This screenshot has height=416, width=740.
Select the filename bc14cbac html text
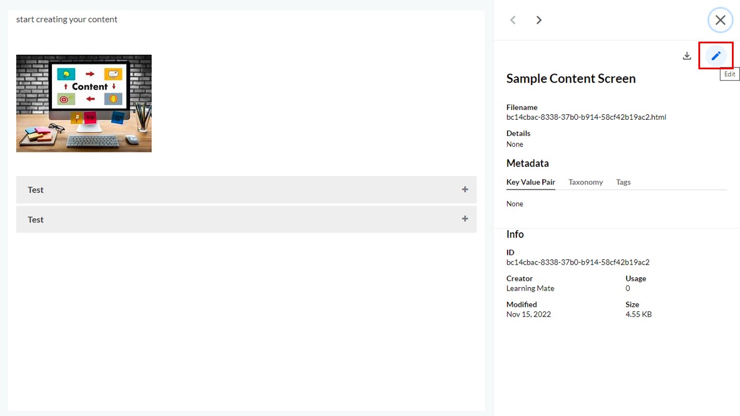(x=586, y=117)
